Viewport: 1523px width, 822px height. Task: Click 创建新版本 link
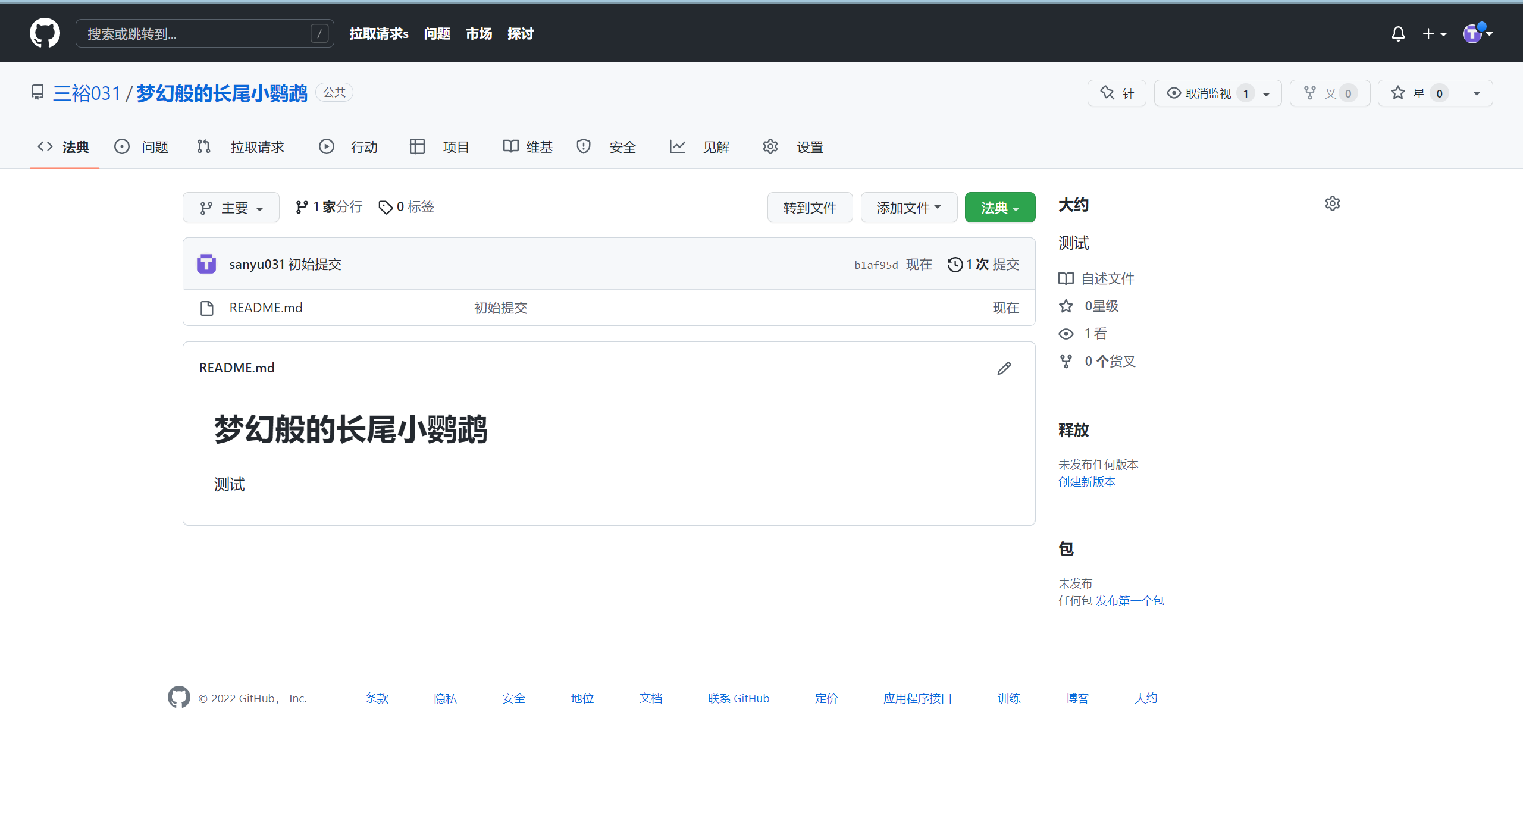coord(1087,482)
